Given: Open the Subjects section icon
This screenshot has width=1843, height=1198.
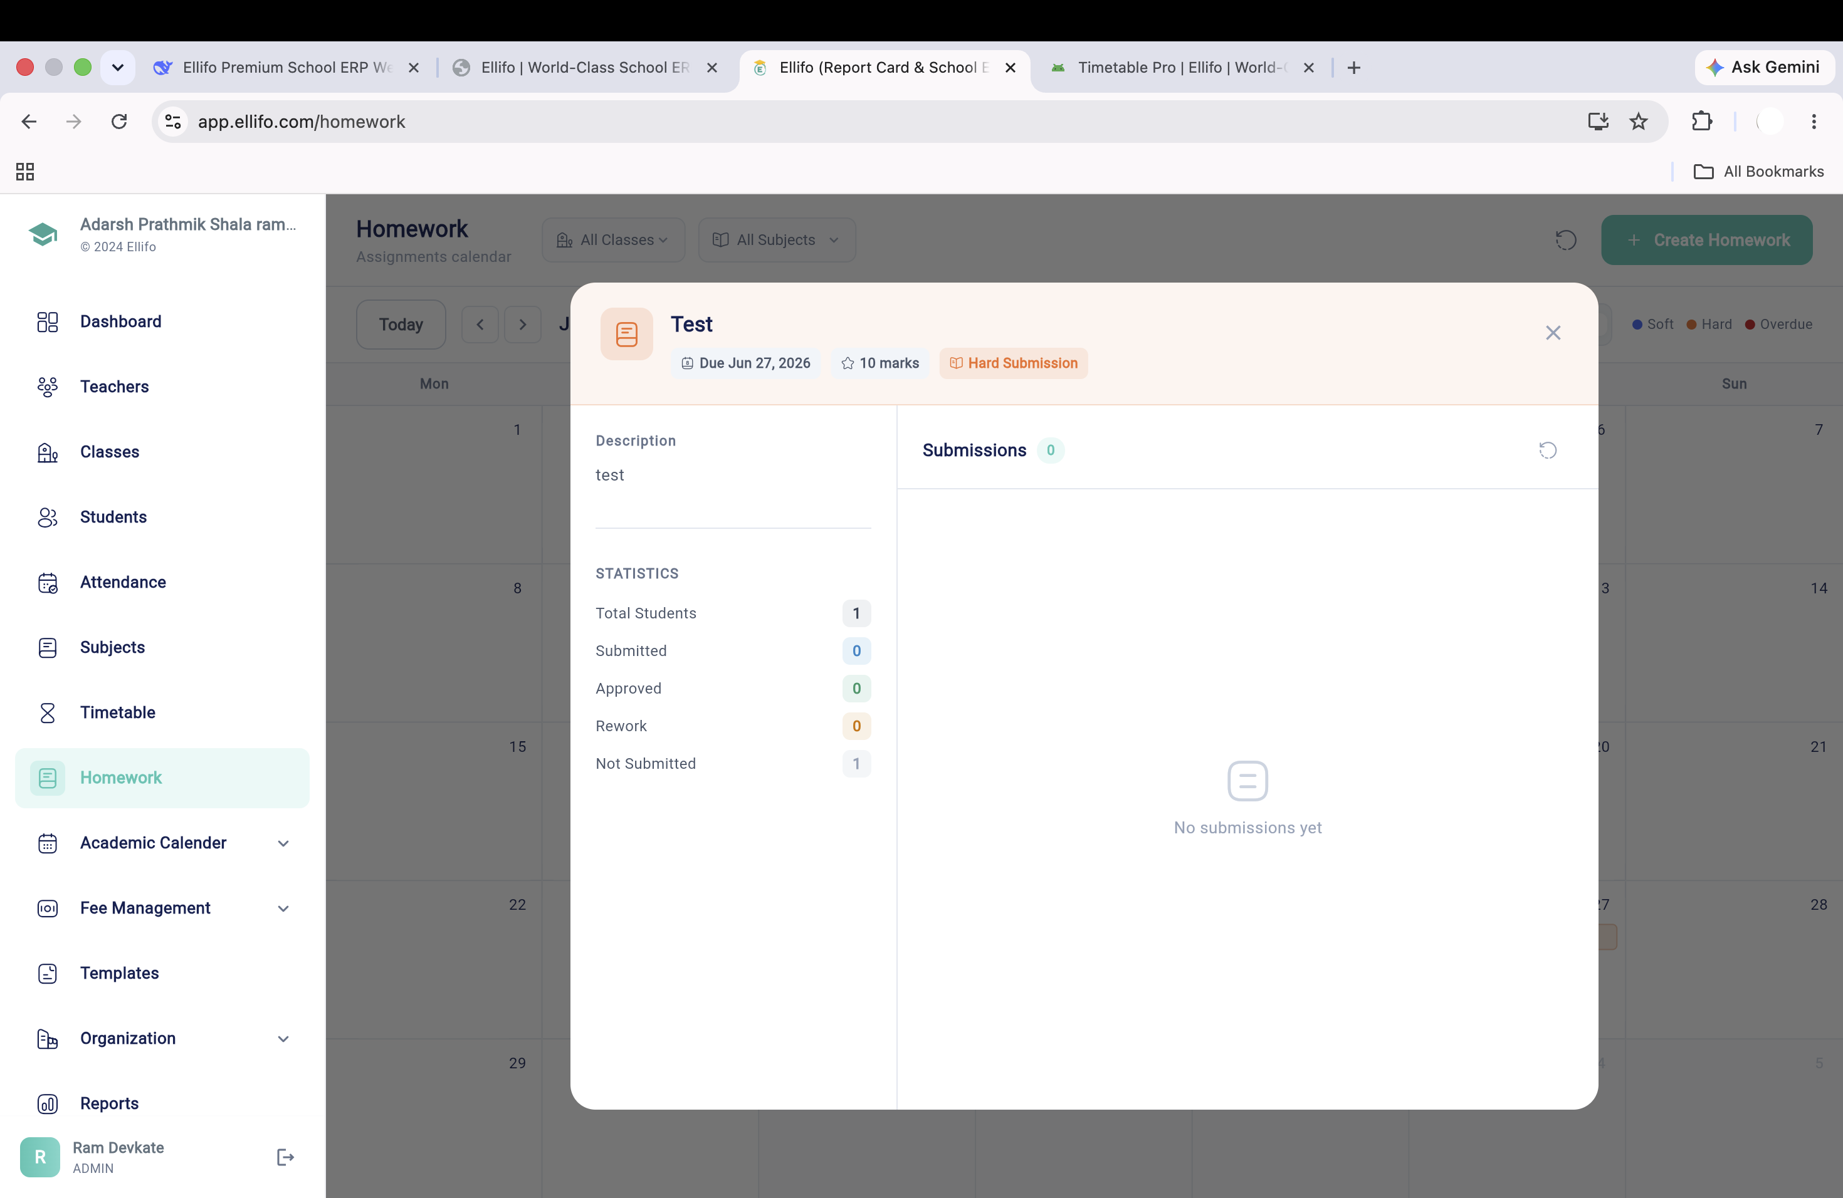Looking at the screenshot, I should tap(47, 648).
